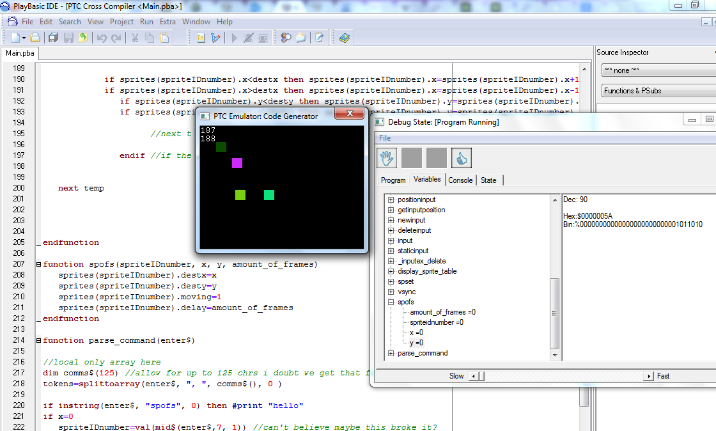Open the Window menu
This screenshot has height=431, width=716.
(x=196, y=22)
